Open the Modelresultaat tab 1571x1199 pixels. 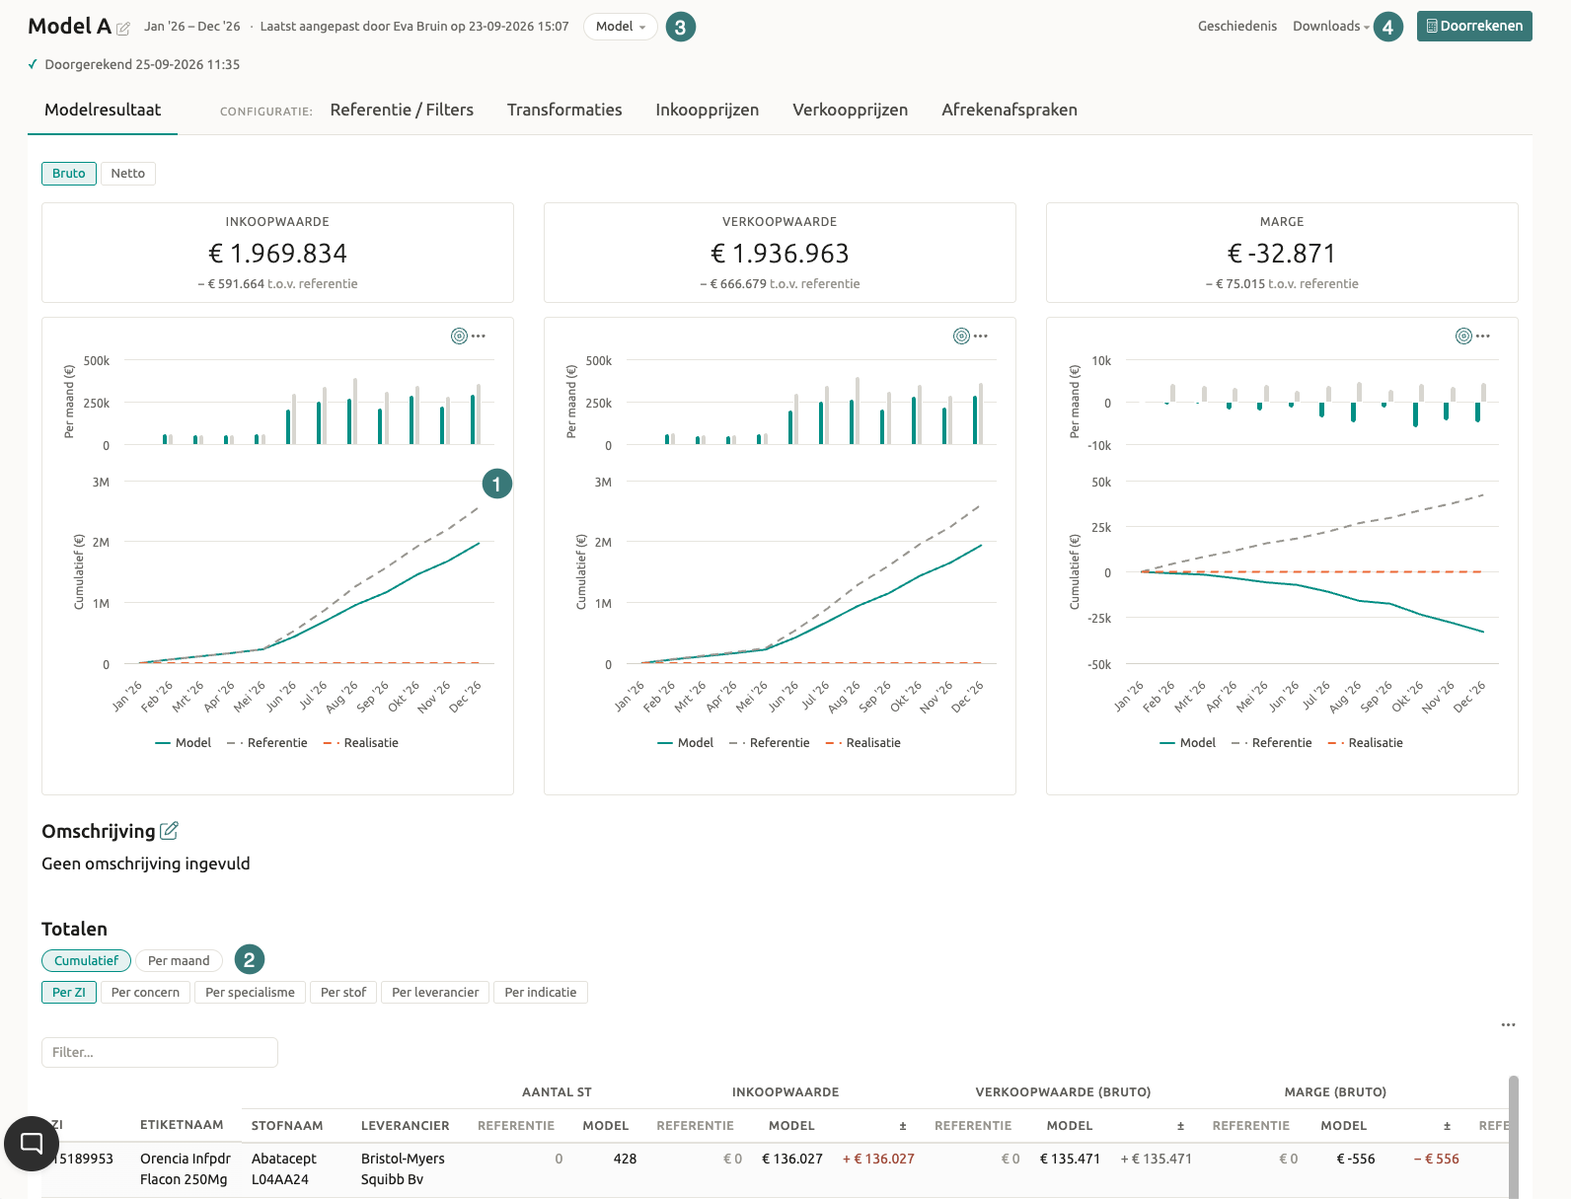[x=103, y=110]
